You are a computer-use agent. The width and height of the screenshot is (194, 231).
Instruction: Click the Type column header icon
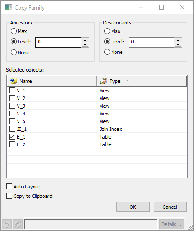click(x=103, y=81)
